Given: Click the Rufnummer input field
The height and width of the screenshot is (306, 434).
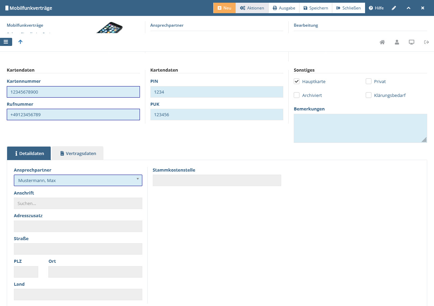Looking at the screenshot, I should (73, 114).
